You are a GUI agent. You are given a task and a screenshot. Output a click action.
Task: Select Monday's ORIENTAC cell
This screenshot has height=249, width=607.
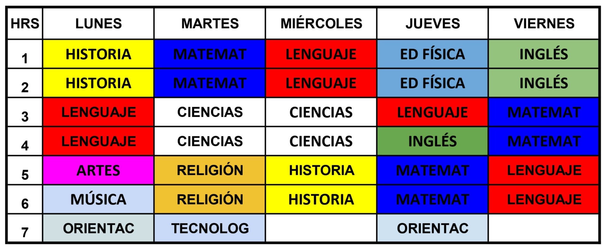(98, 228)
